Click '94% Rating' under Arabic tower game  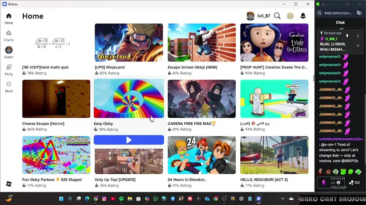pyautogui.click(x=255, y=129)
